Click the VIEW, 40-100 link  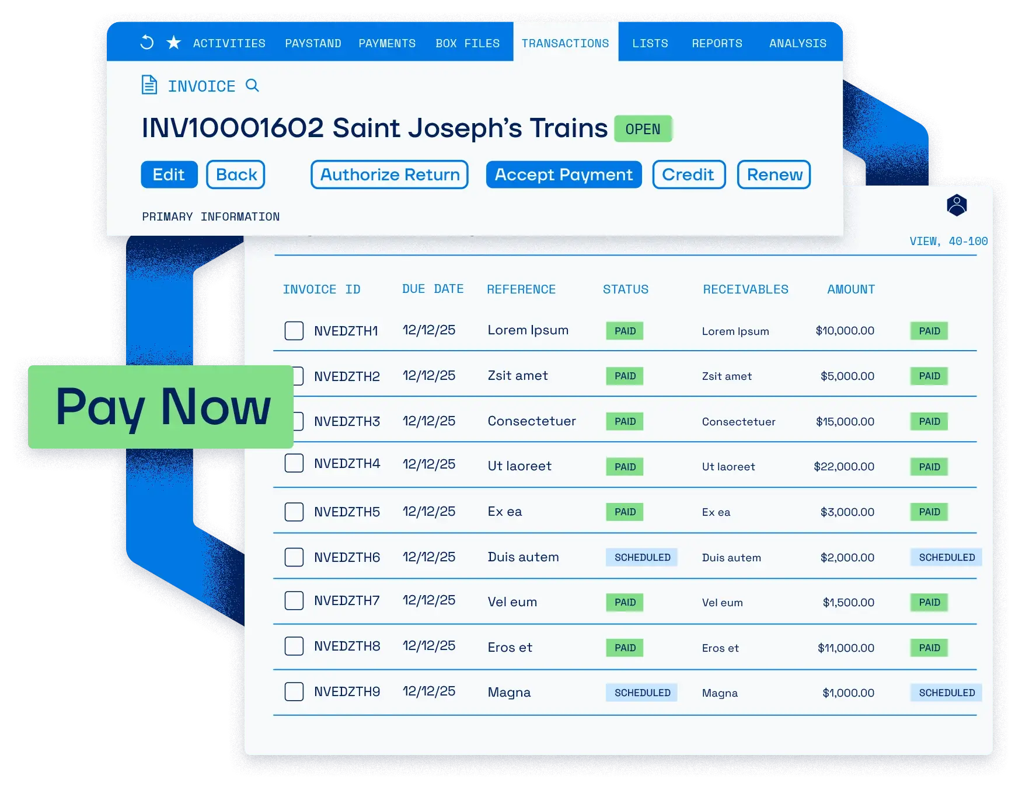click(948, 241)
